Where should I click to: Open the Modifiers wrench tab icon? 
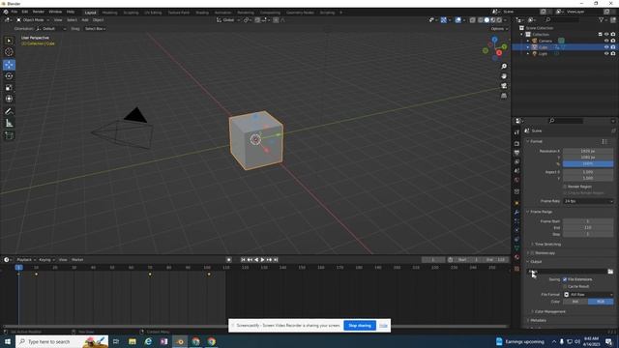[516, 213]
